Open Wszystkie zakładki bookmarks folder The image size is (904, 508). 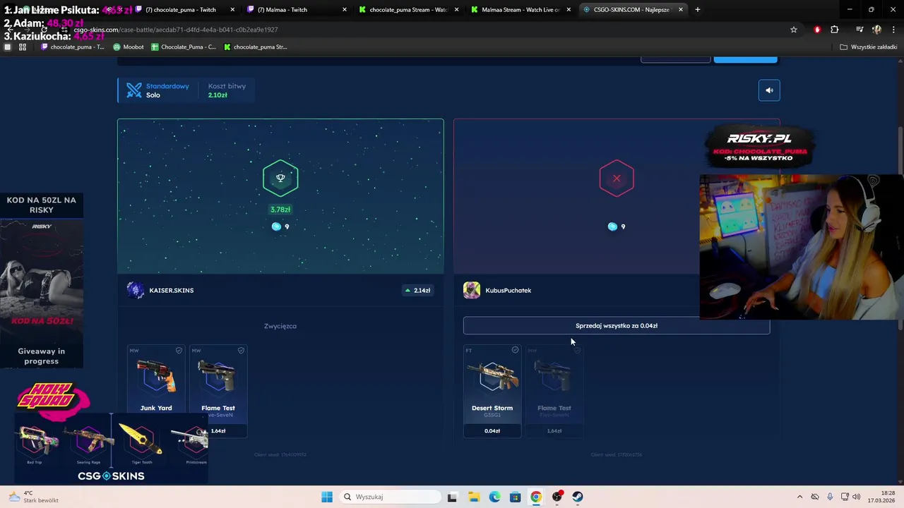(x=869, y=47)
